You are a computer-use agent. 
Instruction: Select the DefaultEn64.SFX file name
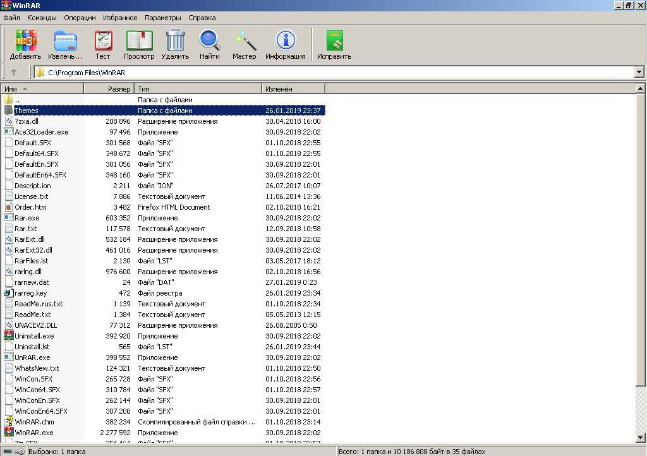pos(40,175)
